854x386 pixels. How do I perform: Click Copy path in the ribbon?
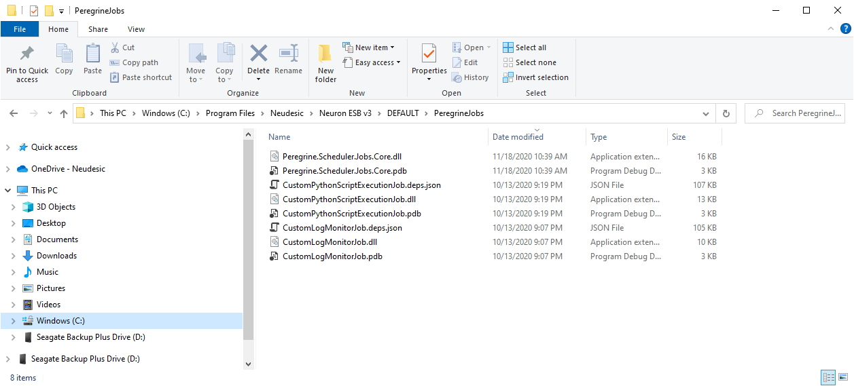coord(134,62)
